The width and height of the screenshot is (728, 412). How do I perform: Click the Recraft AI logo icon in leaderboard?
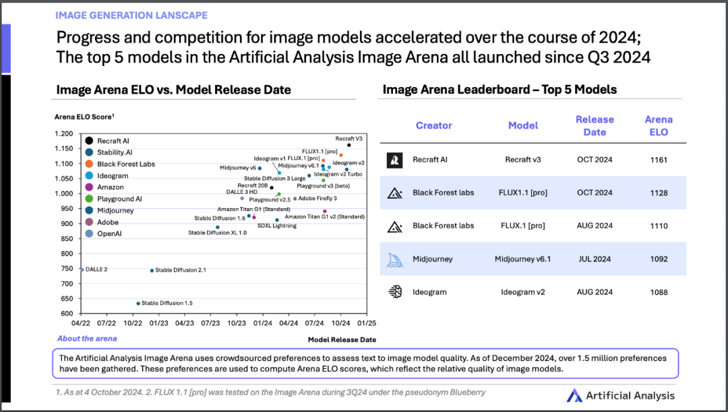pos(394,160)
